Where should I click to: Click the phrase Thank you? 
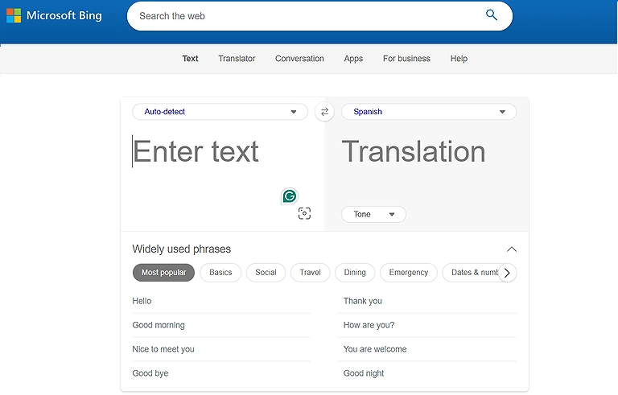pos(363,301)
